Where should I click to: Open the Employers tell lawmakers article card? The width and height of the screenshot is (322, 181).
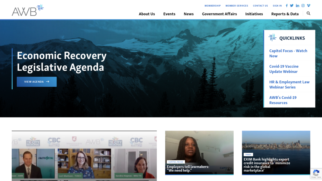[x=199, y=153]
